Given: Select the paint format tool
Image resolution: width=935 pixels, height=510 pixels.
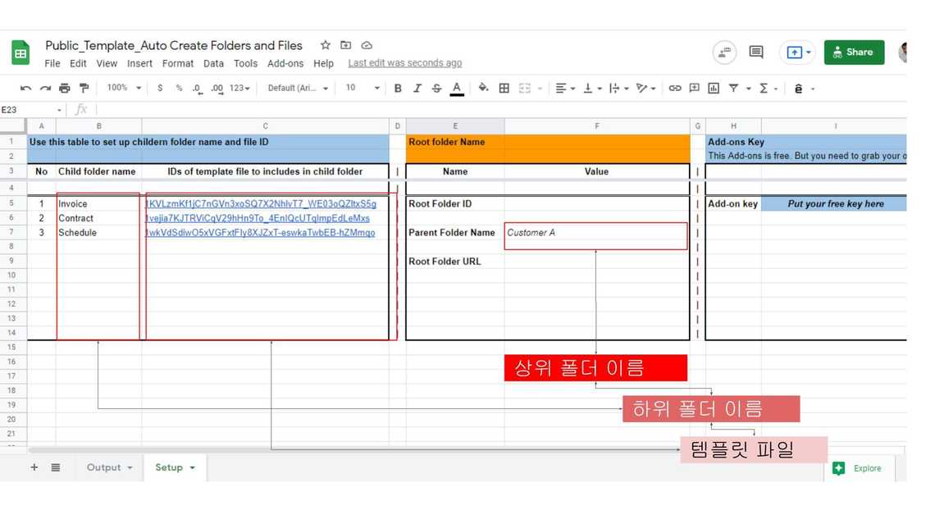Looking at the screenshot, I should (x=84, y=89).
